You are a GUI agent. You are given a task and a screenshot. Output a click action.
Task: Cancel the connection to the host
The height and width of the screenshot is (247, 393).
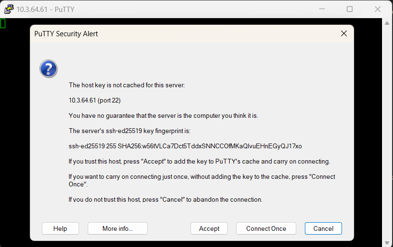pos(323,228)
